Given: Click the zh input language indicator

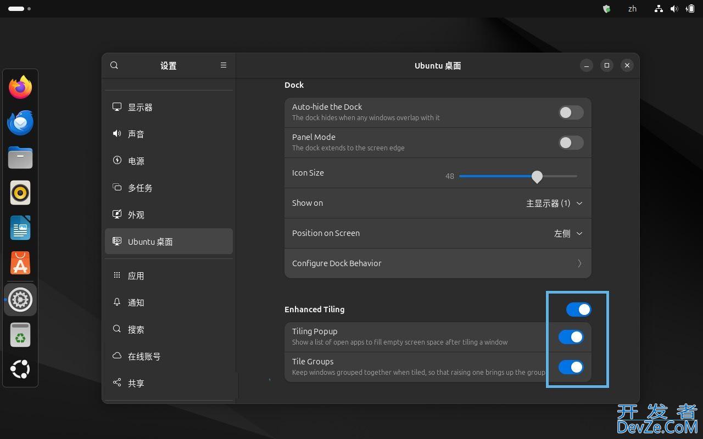Looking at the screenshot, I should (632, 9).
